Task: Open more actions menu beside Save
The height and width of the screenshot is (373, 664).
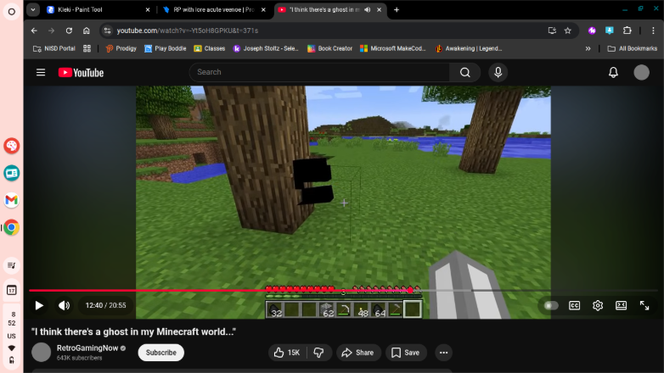Action: (443, 353)
